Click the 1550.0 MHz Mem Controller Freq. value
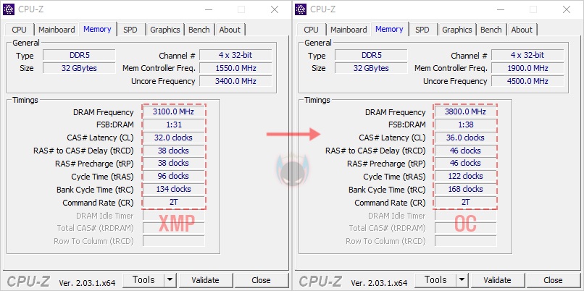 (235, 69)
